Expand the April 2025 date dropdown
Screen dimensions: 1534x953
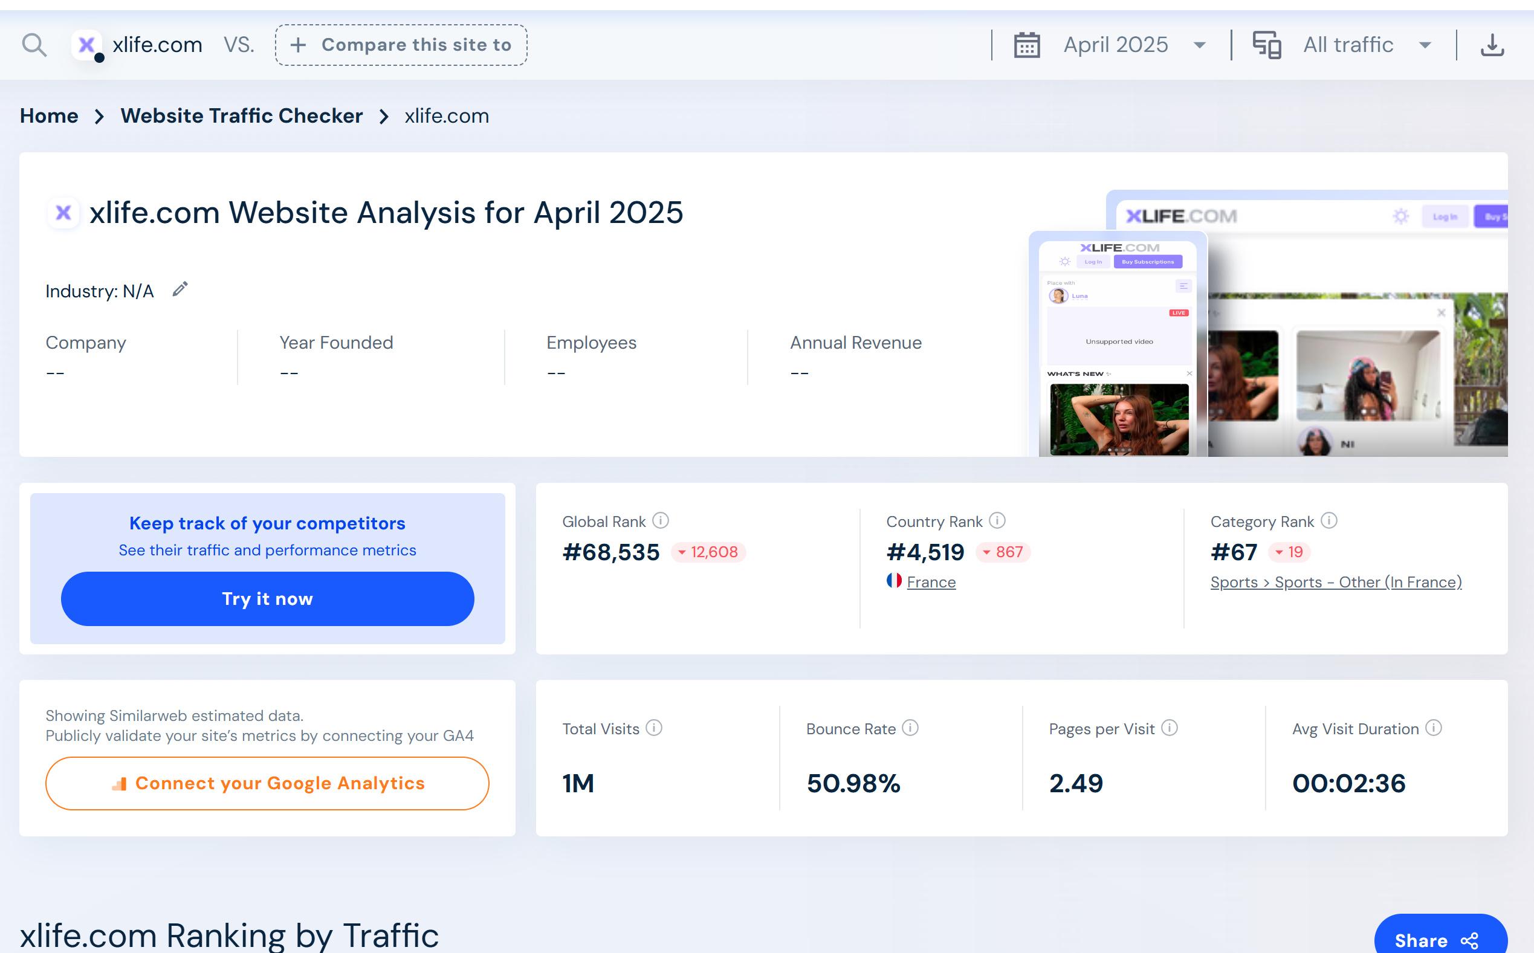[x=1199, y=45]
